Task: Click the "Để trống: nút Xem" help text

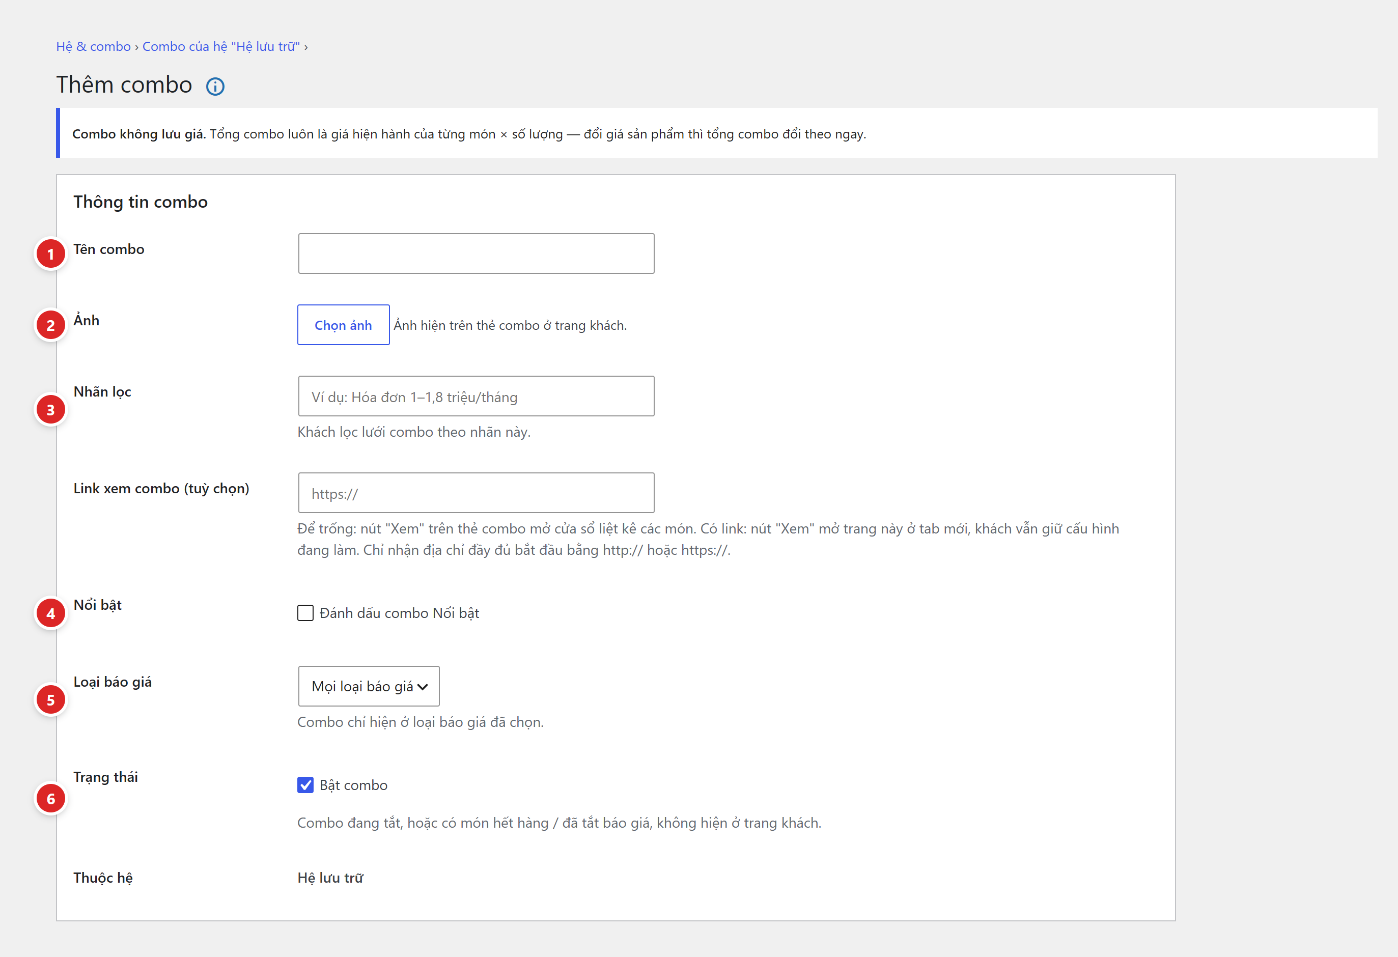Action: [x=708, y=539]
